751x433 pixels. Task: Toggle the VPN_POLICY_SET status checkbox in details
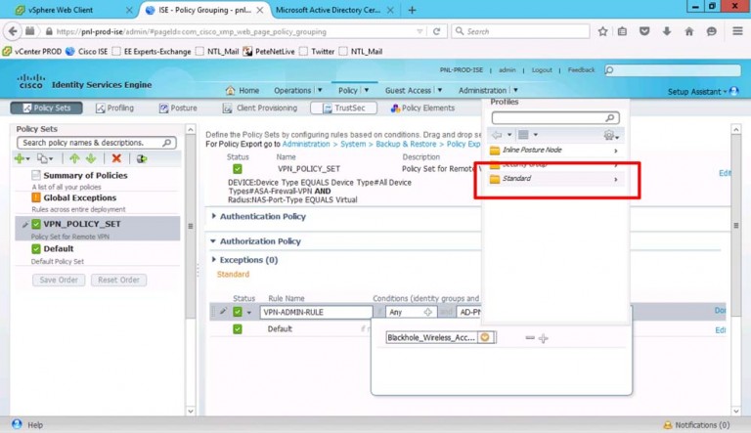237,168
